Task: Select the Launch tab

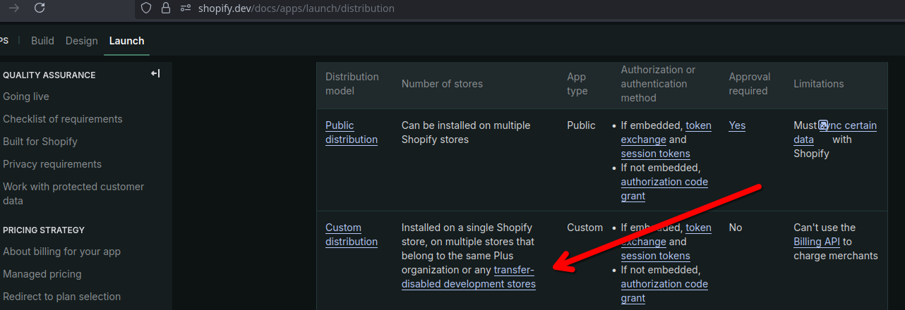Action: coord(126,41)
